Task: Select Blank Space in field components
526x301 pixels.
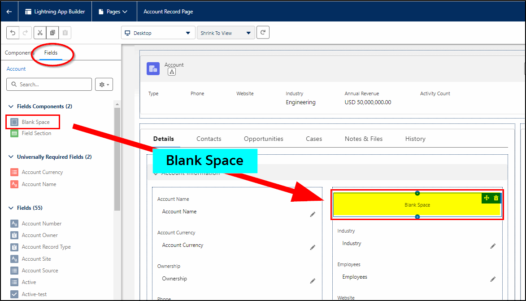Action: [x=35, y=122]
